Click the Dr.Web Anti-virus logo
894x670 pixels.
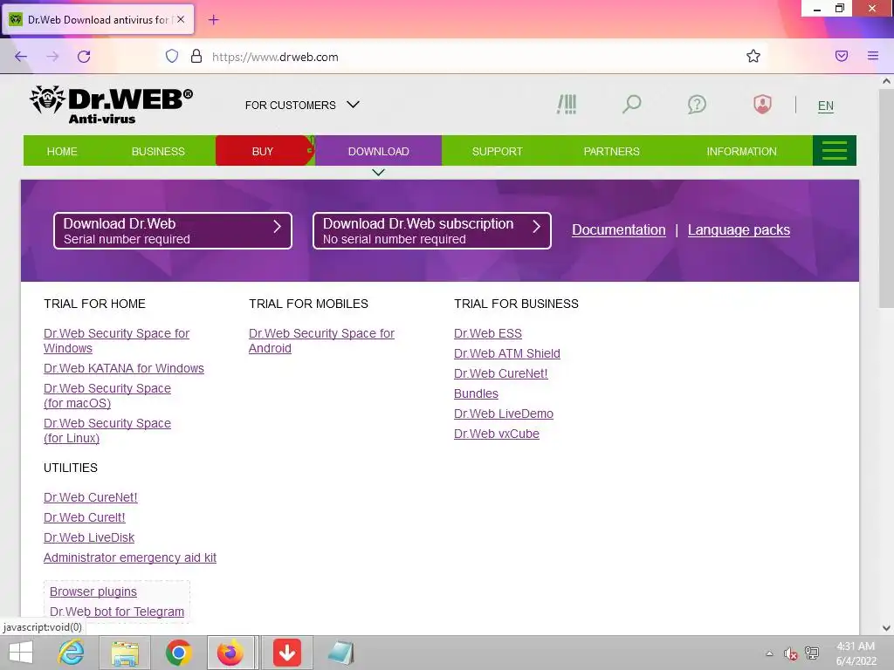tap(111, 105)
